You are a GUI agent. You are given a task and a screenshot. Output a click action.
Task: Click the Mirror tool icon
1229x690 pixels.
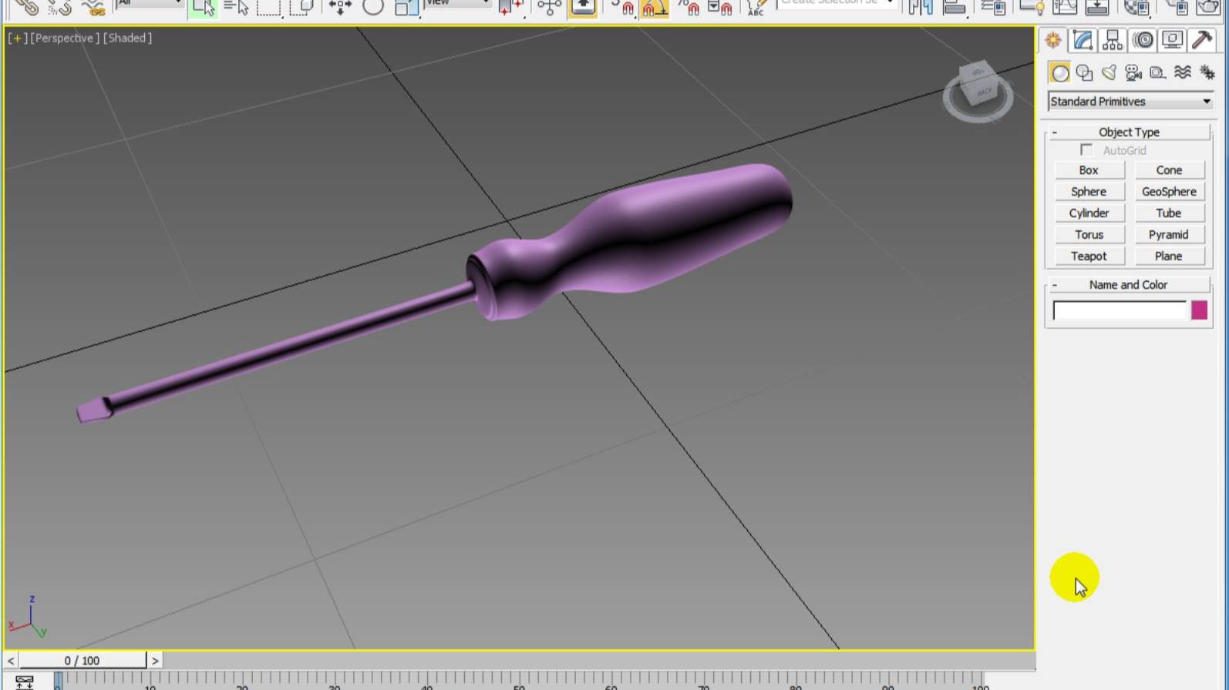pyautogui.click(x=921, y=7)
